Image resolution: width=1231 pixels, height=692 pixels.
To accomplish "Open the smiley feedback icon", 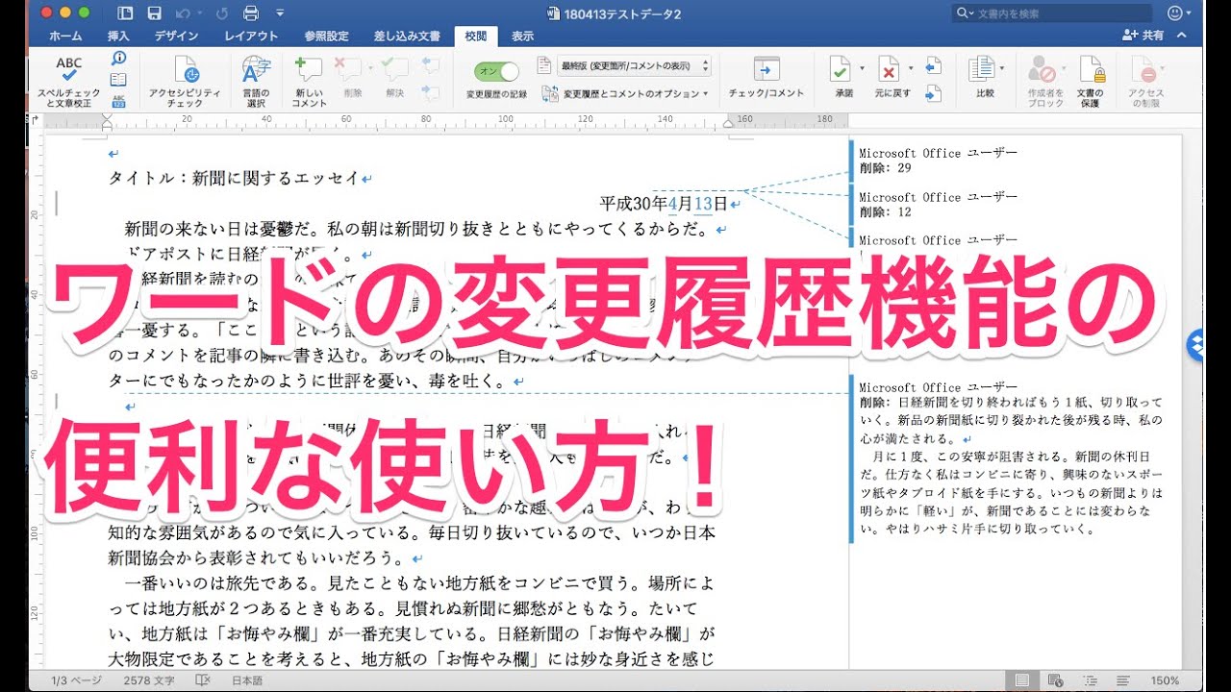I will (1175, 13).
